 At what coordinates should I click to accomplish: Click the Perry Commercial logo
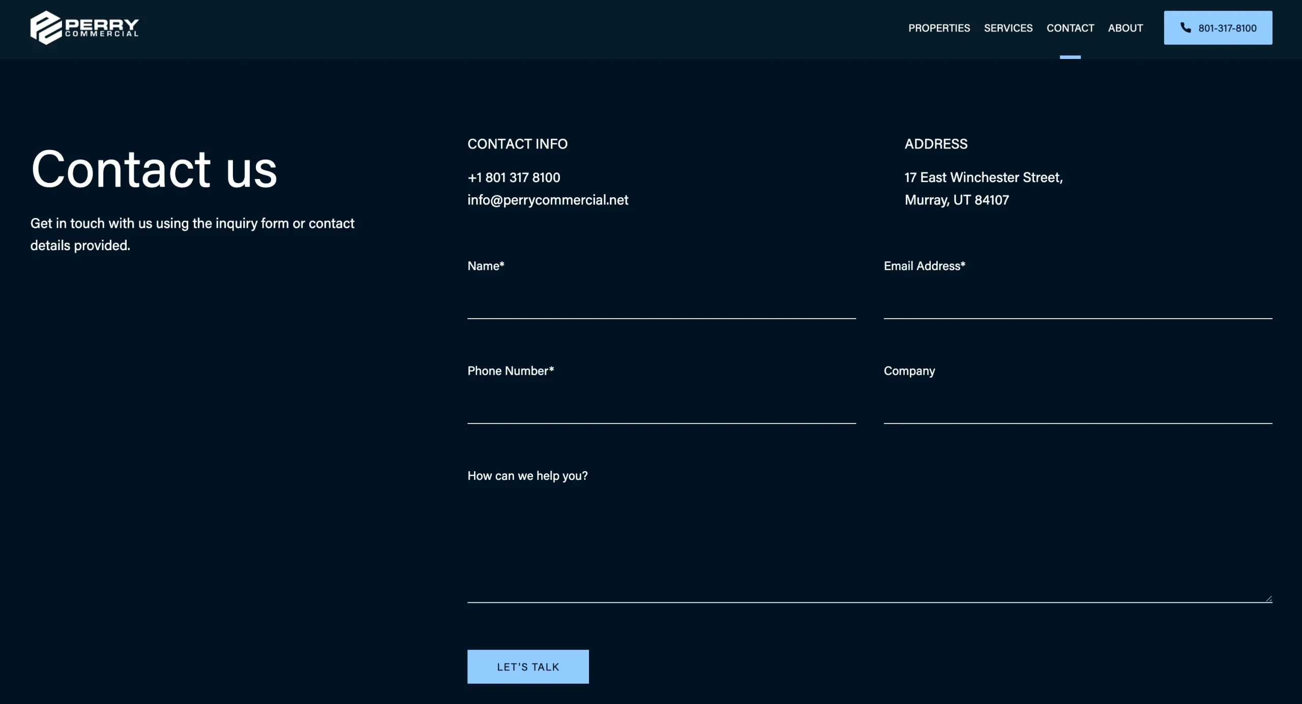click(x=84, y=27)
